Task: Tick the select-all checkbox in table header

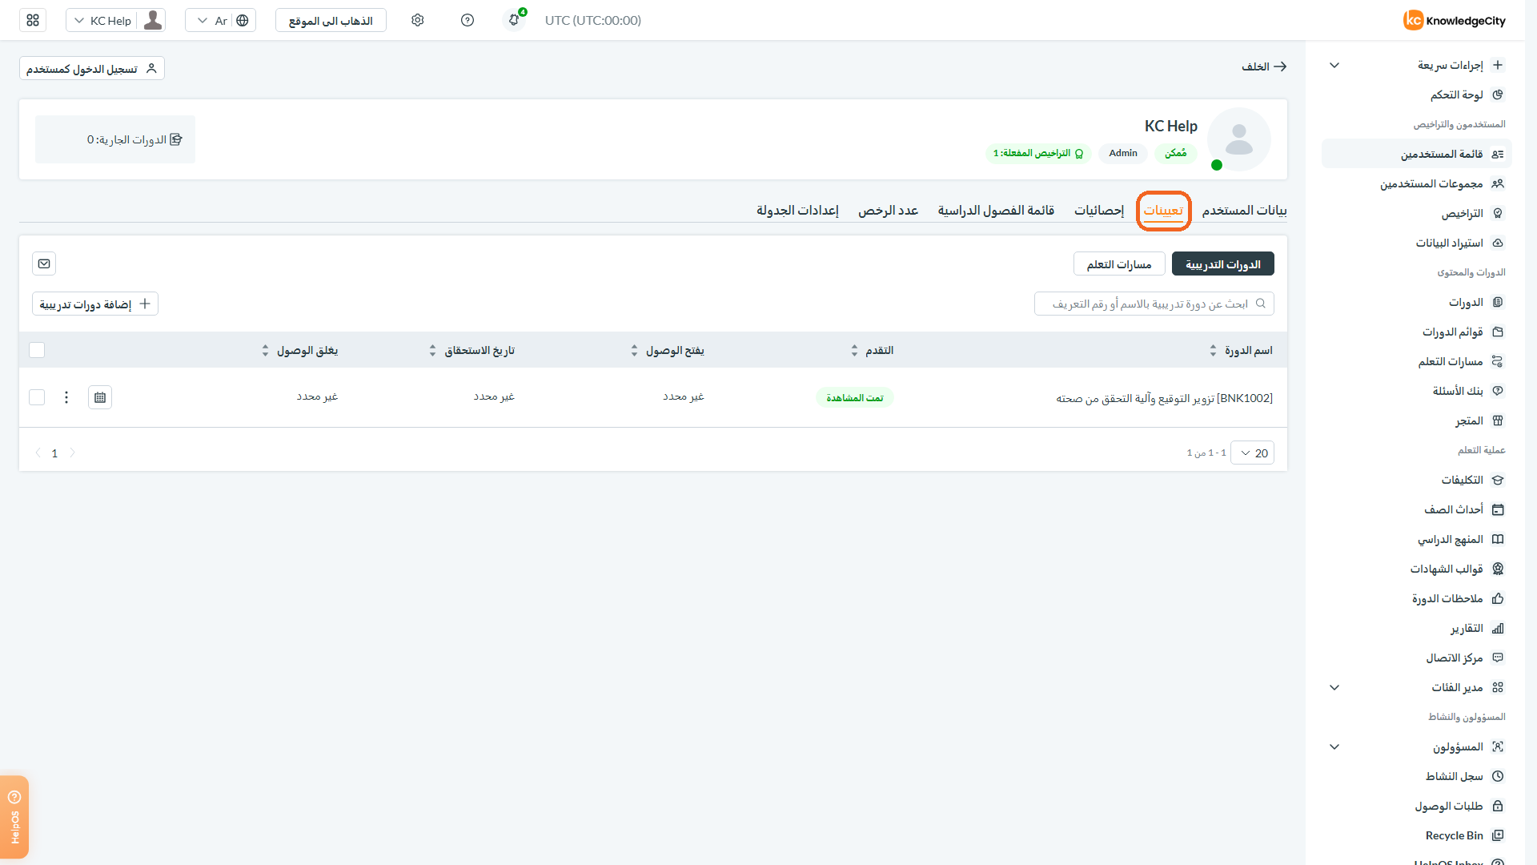Action: tap(37, 350)
